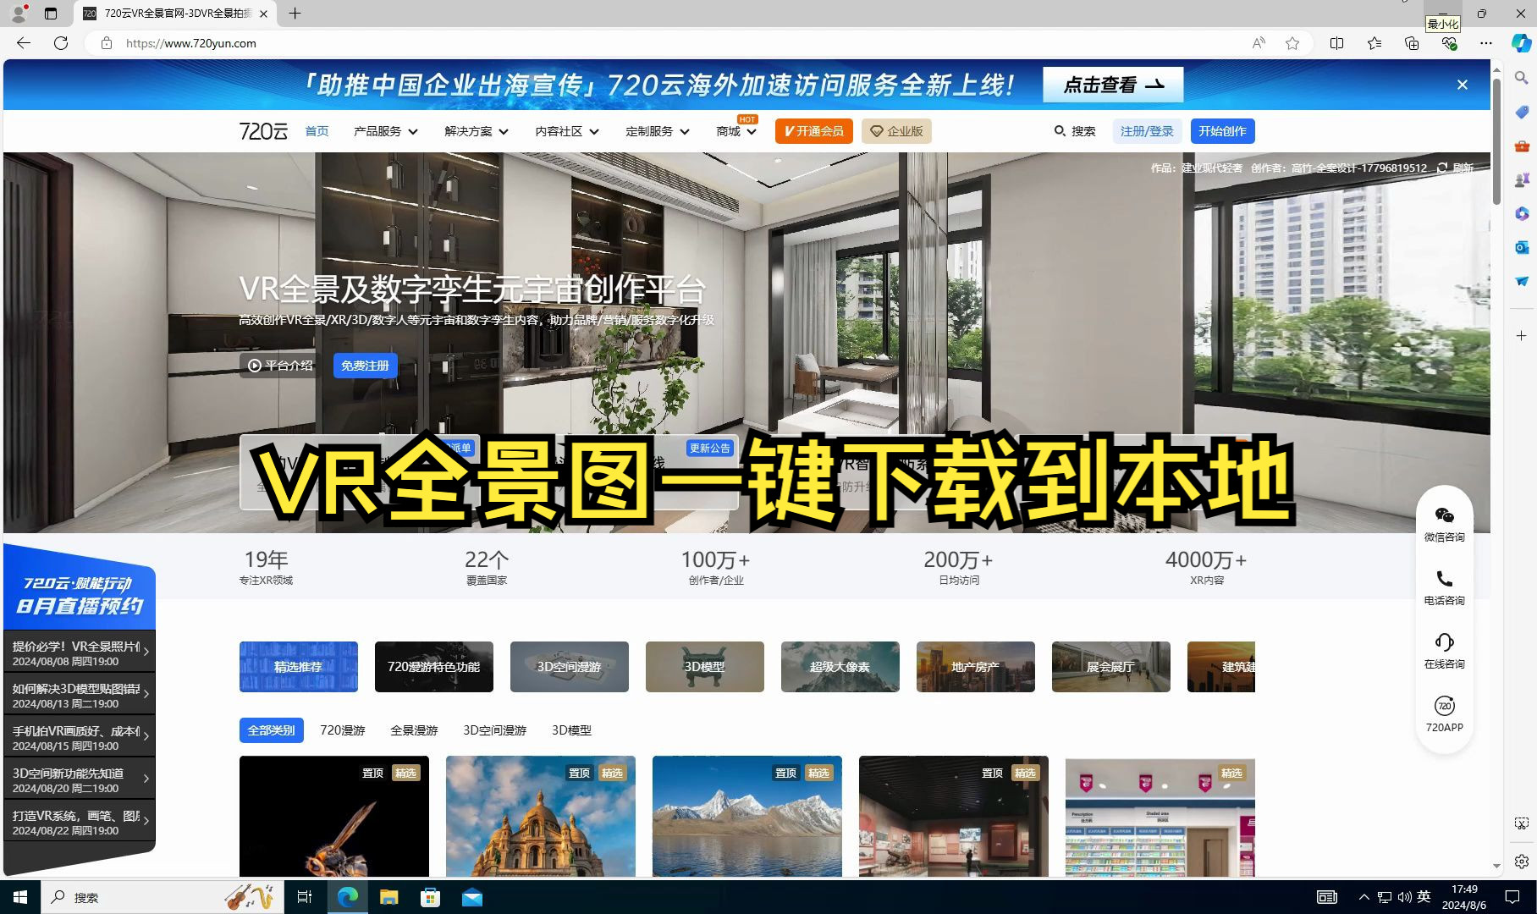Select 全景漫游 category tab

414,730
